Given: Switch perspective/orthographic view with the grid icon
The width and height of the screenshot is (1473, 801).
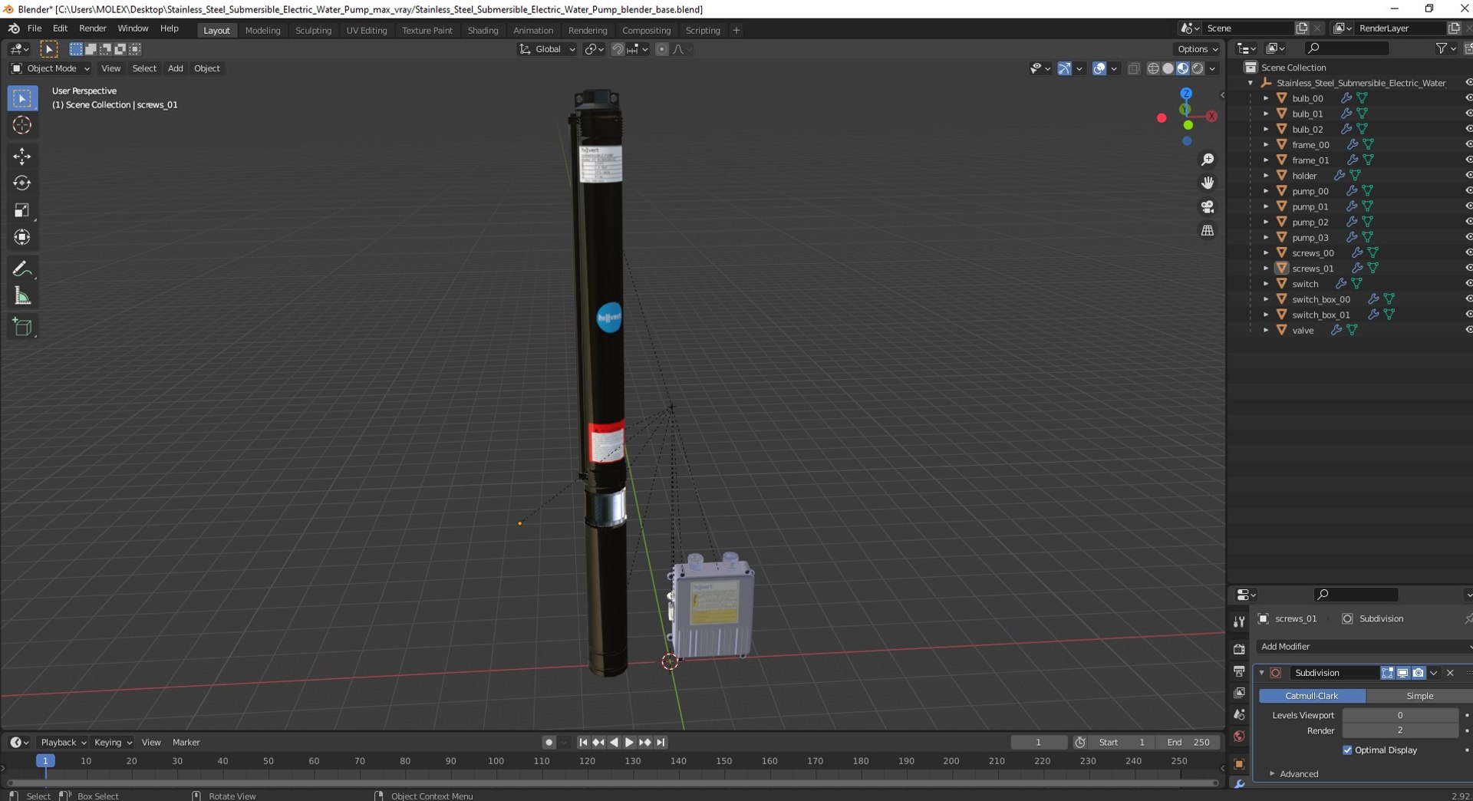Looking at the screenshot, I should coord(1208,230).
